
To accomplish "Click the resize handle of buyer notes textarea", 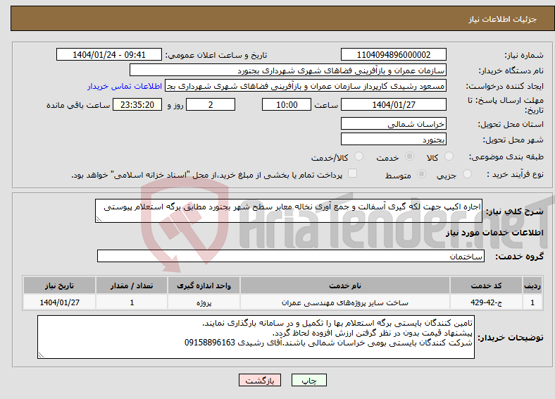I will 41,355.
